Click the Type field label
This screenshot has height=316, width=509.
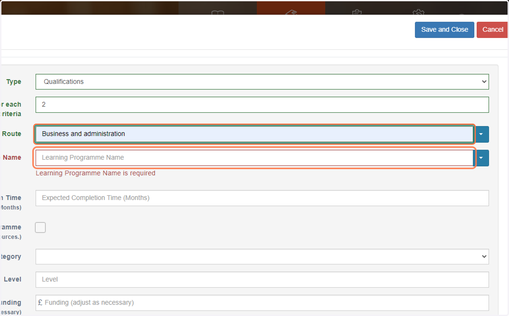(x=14, y=82)
